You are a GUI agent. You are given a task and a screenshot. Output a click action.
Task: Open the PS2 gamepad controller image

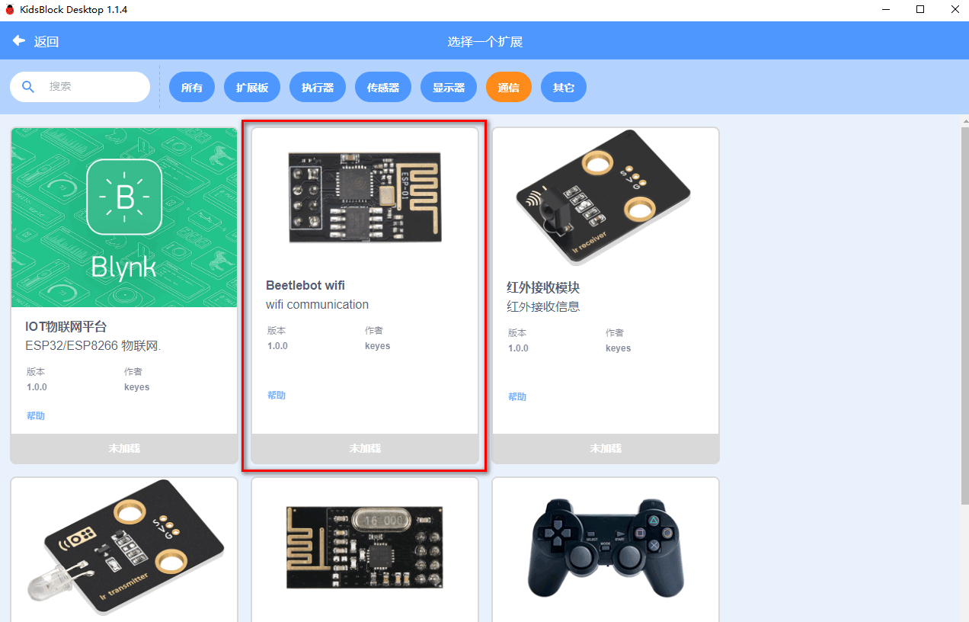[606, 547]
